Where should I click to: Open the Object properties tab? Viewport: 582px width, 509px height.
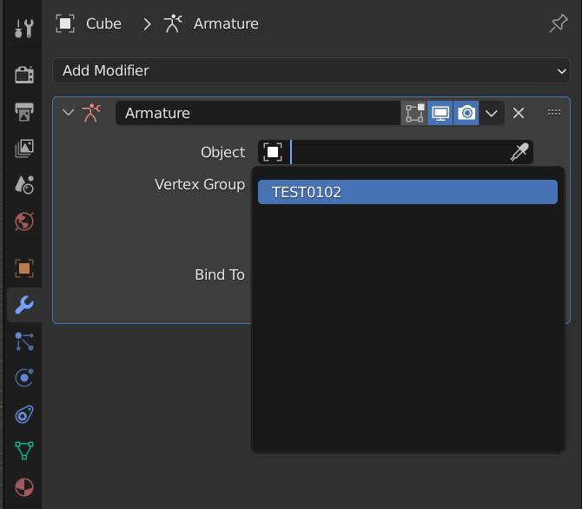[24, 268]
